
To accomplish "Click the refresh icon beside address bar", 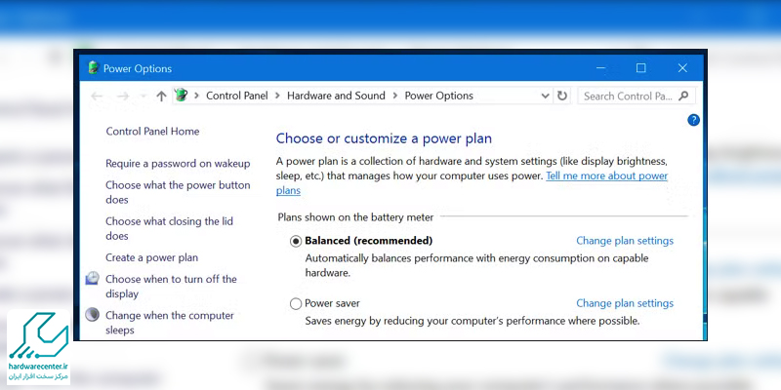I will point(561,97).
